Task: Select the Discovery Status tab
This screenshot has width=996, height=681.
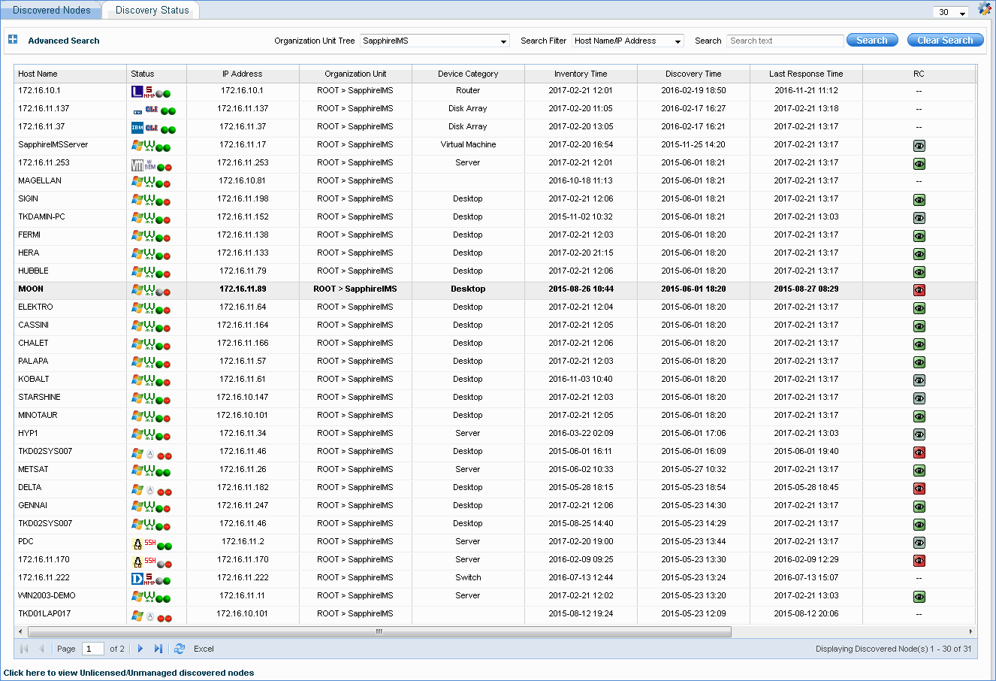Action: point(151,10)
